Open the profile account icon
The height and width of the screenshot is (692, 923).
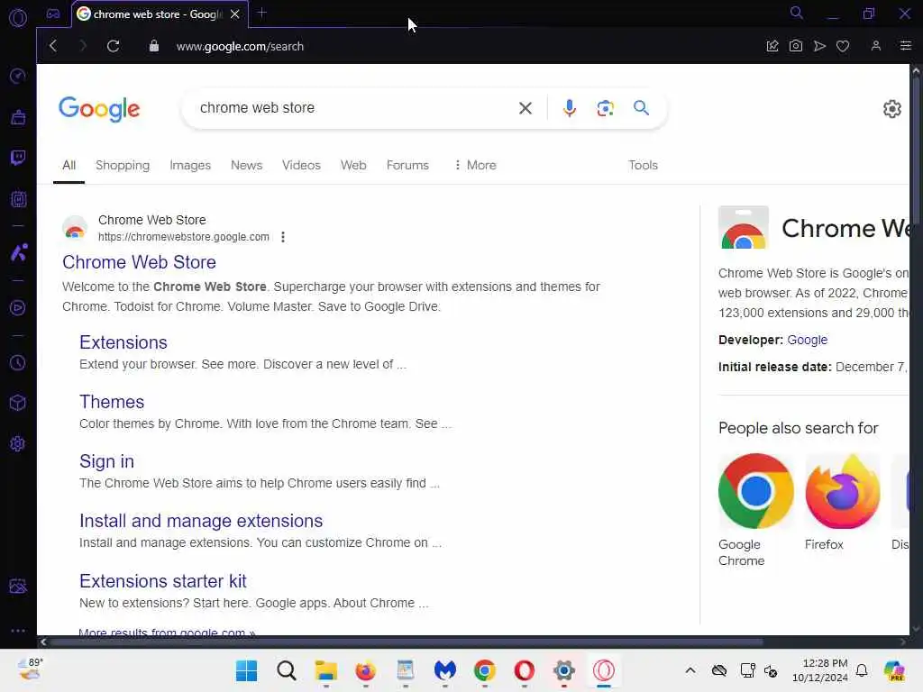coord(876,45)
